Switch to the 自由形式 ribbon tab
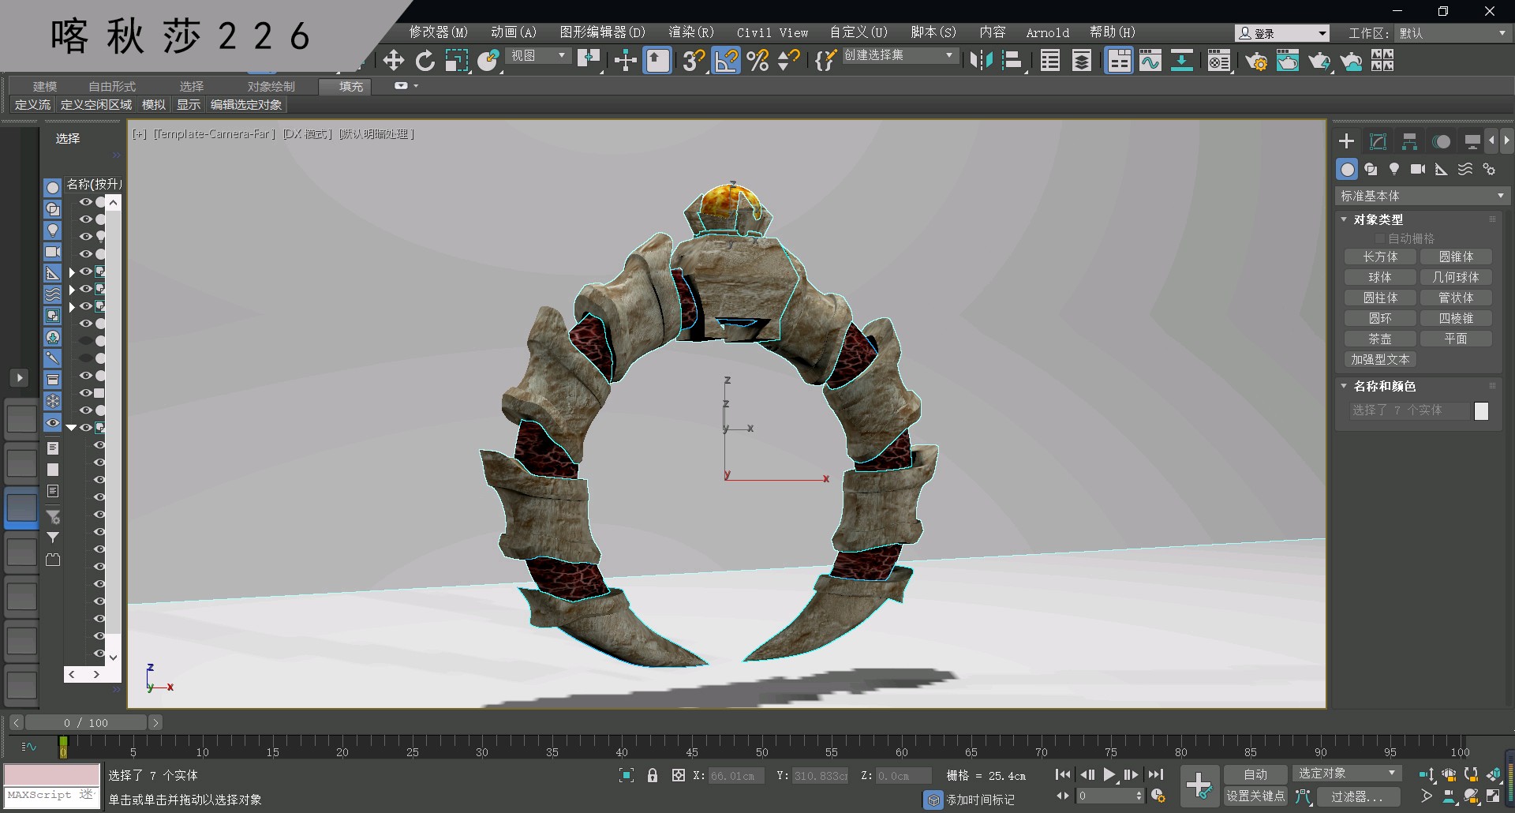 (x=112, y=86)
